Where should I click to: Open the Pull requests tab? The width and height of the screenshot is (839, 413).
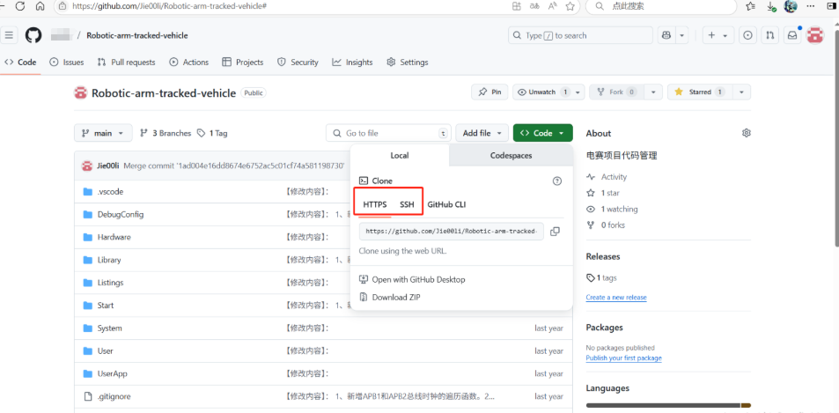[x=126, y=62]
